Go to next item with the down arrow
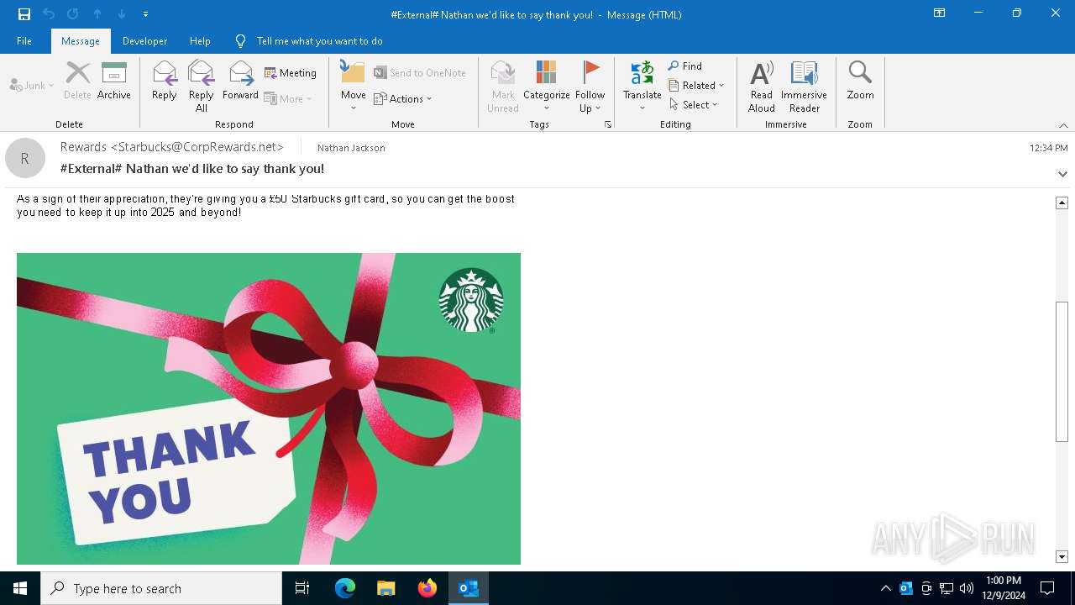Screen dimensions: 1075x605 (122, 14)
